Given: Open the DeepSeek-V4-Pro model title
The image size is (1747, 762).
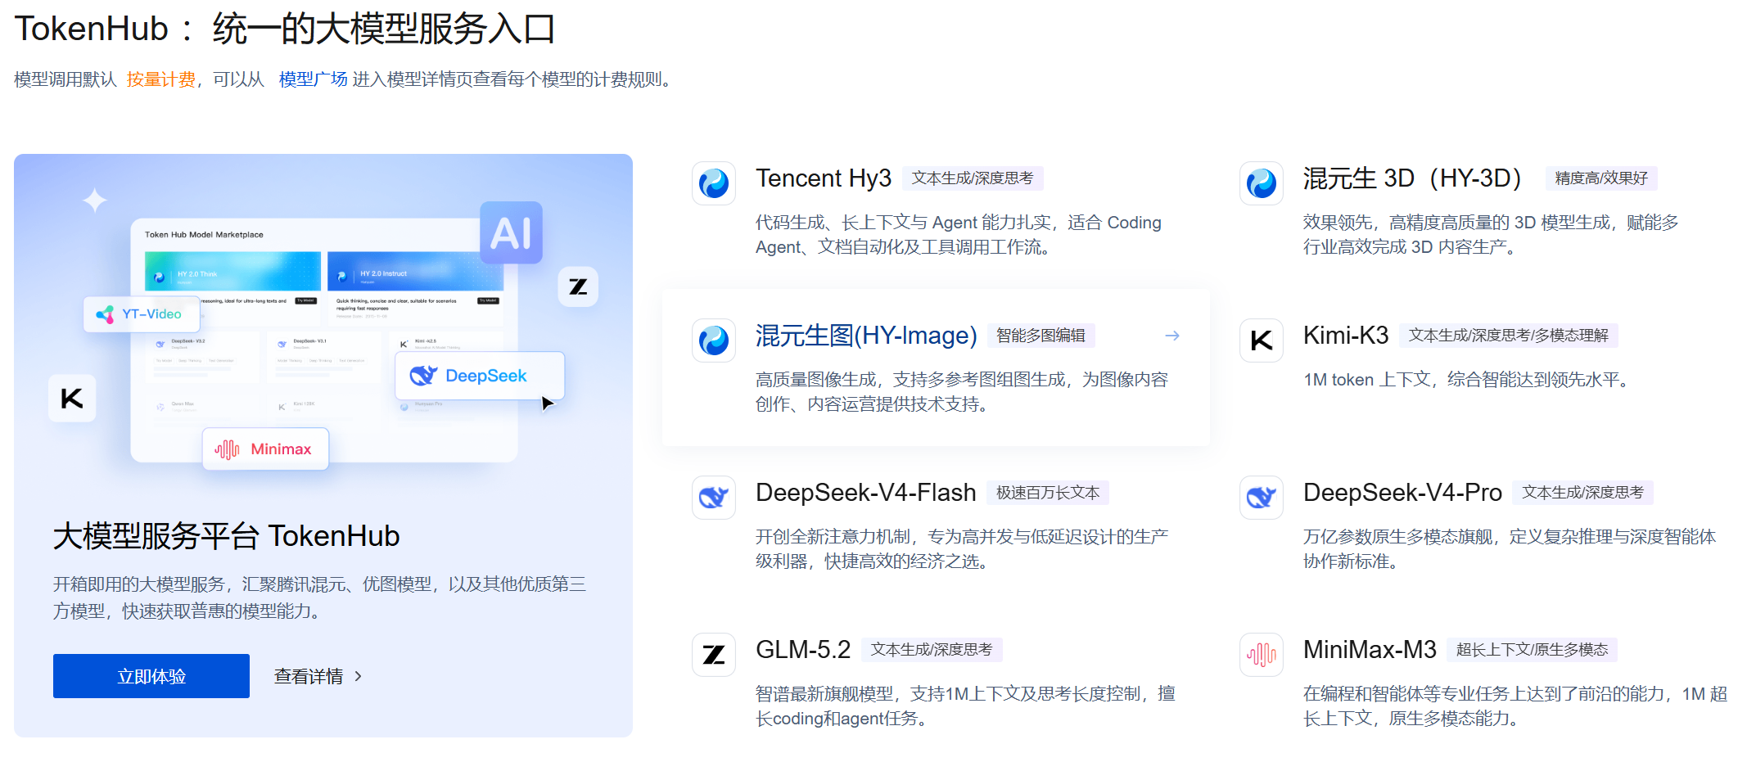Looking at the screenshot, I should 1402,492.
